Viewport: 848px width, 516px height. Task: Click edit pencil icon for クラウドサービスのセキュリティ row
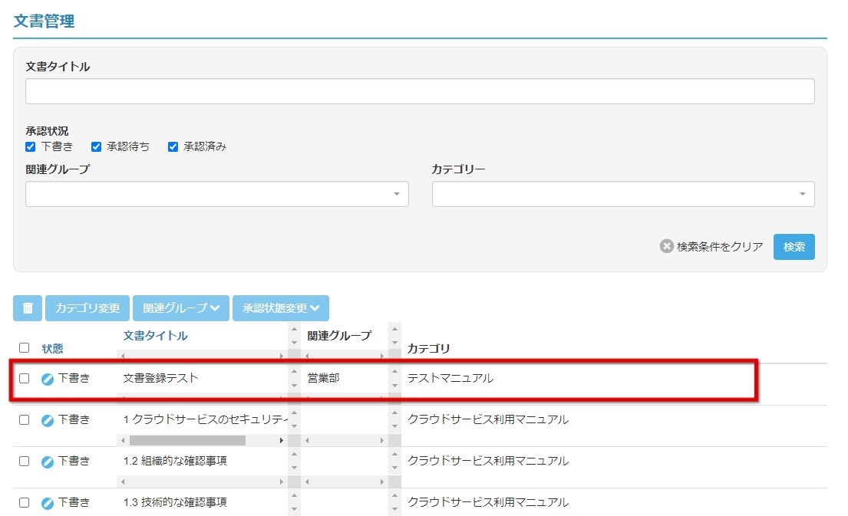point(48,420)
